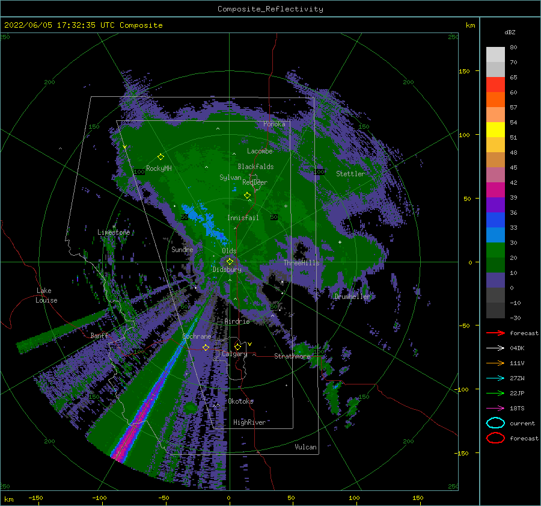This screenshot has width=541, height=506.
Task: Click the green 22JP arrow symbol
Action: [495, 393]
